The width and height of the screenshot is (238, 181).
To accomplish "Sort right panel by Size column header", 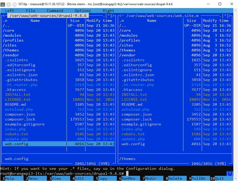I will coord(191,21).
